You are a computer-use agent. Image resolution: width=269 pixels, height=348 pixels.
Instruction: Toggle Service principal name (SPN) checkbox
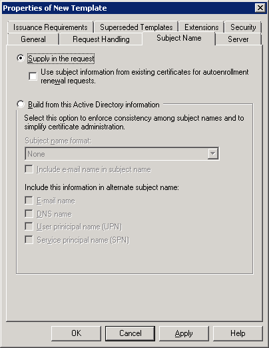(29, 240)
